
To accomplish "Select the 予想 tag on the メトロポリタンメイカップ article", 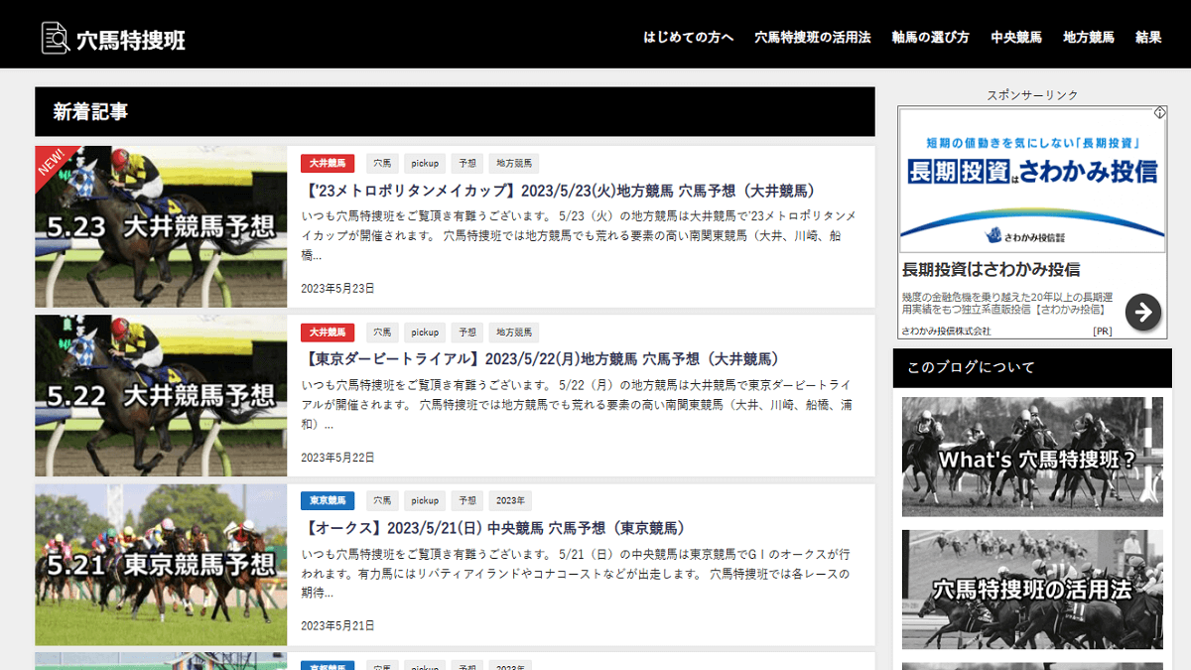I will tap(466, 164).
